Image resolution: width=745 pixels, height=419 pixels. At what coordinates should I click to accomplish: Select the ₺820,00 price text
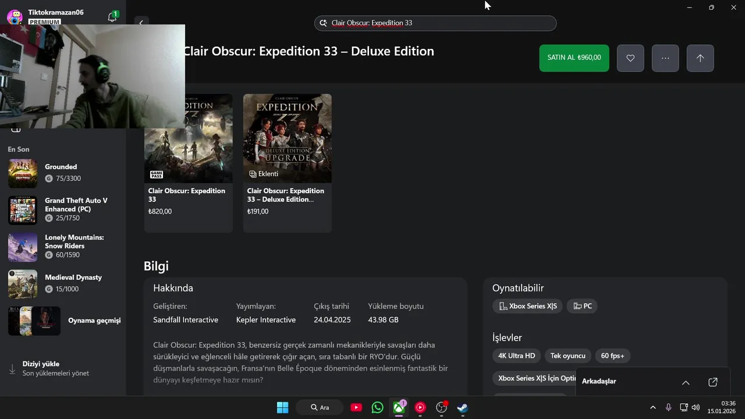click(x=160, y=211)
